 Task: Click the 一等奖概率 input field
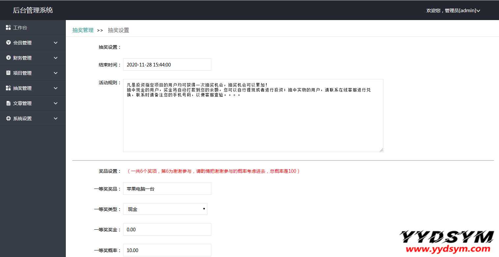[x=167, y=250]
